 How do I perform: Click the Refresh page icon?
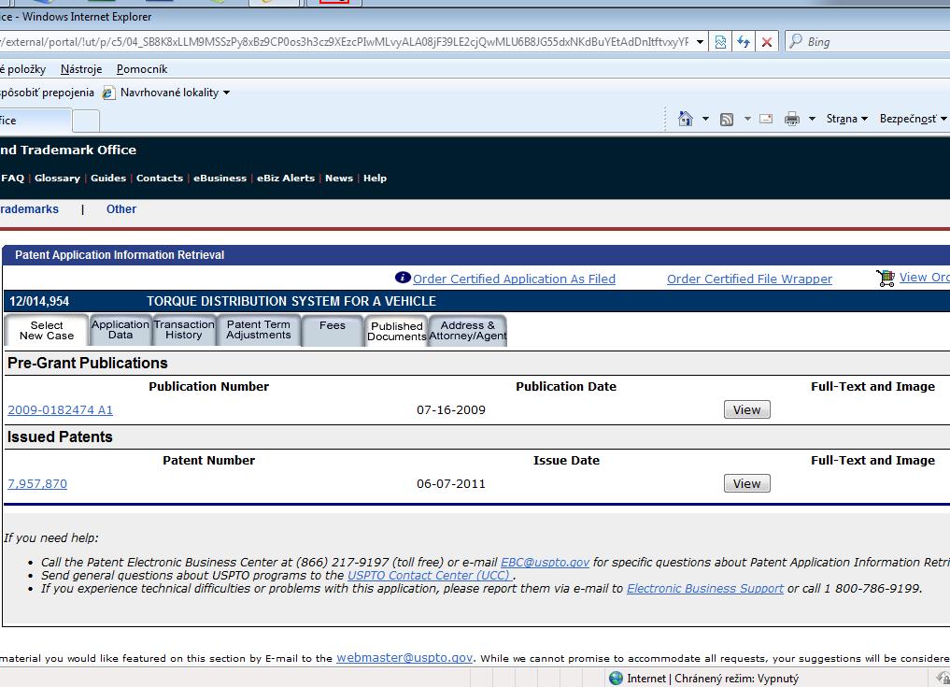(744, 42)
